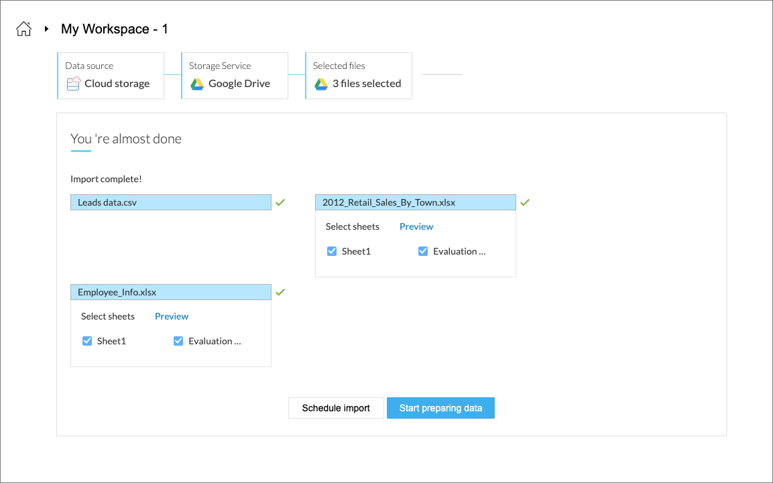Click the breadcrumb arrow next to home
Viewport: 773px width, 483px height.
pyautogui.click(x=46, y=29)
